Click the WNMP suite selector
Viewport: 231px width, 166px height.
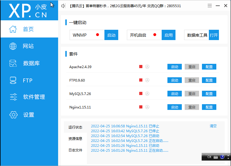(87, 35)
